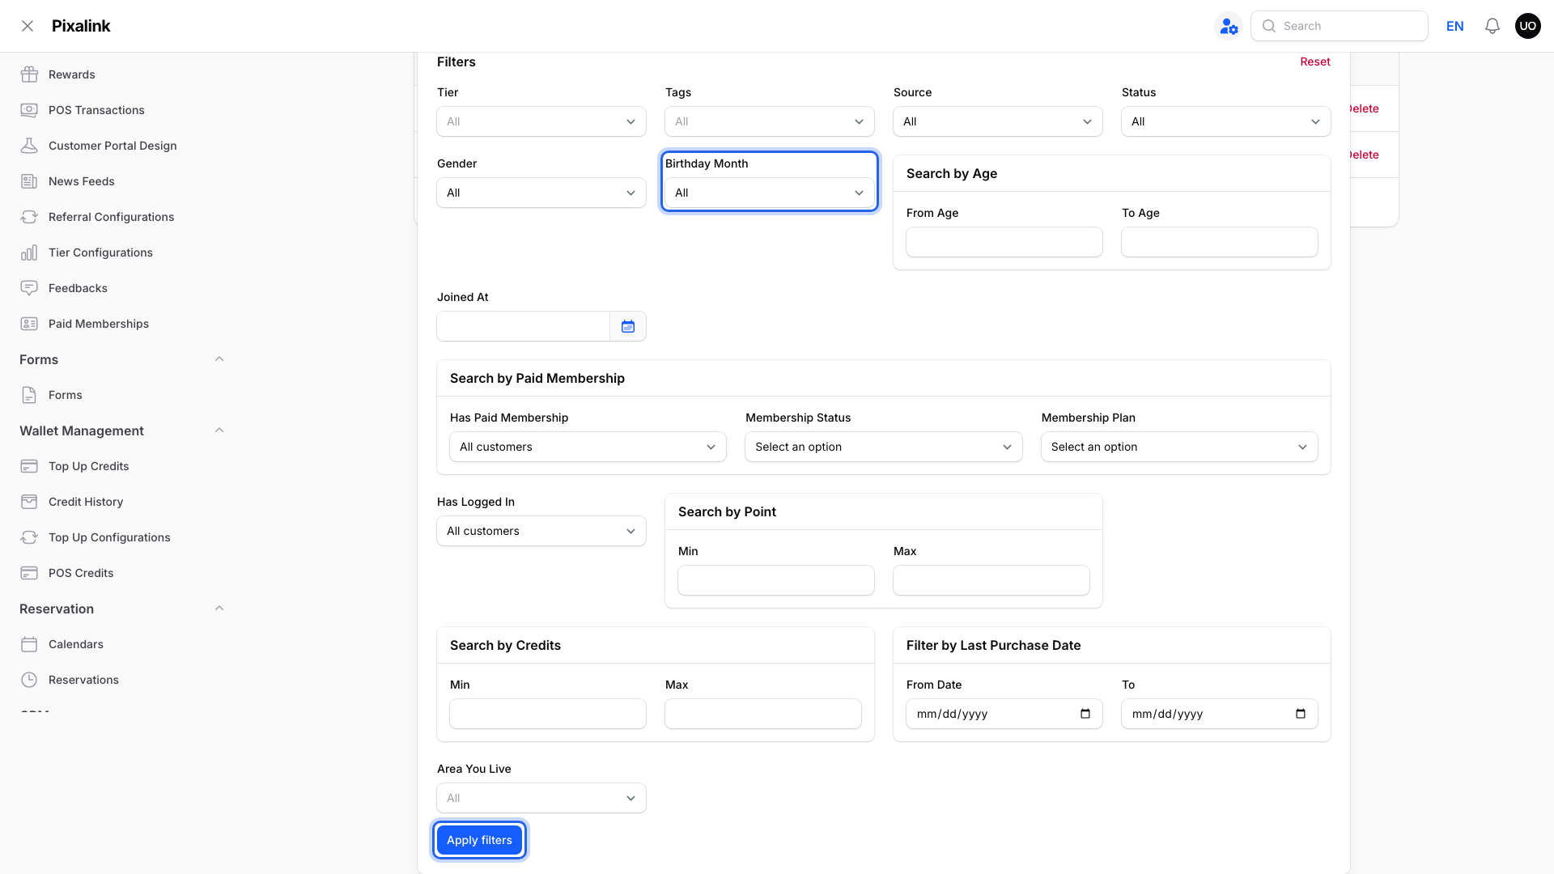Screen dimensions: 1554x874
Task: Click the Reservations clock icon
Action: (x=29, y=680)
